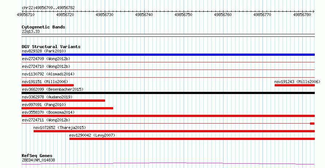Screen dimensions: 325x168
Task: Select variant label nsv1130792 (Alsmadi2014)
Action: coord(48,74)
